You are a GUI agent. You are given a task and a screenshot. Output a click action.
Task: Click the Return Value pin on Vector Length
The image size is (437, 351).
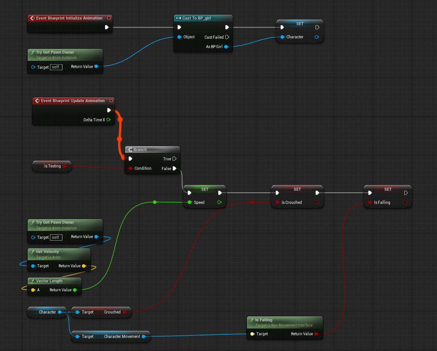click(75, 290)
